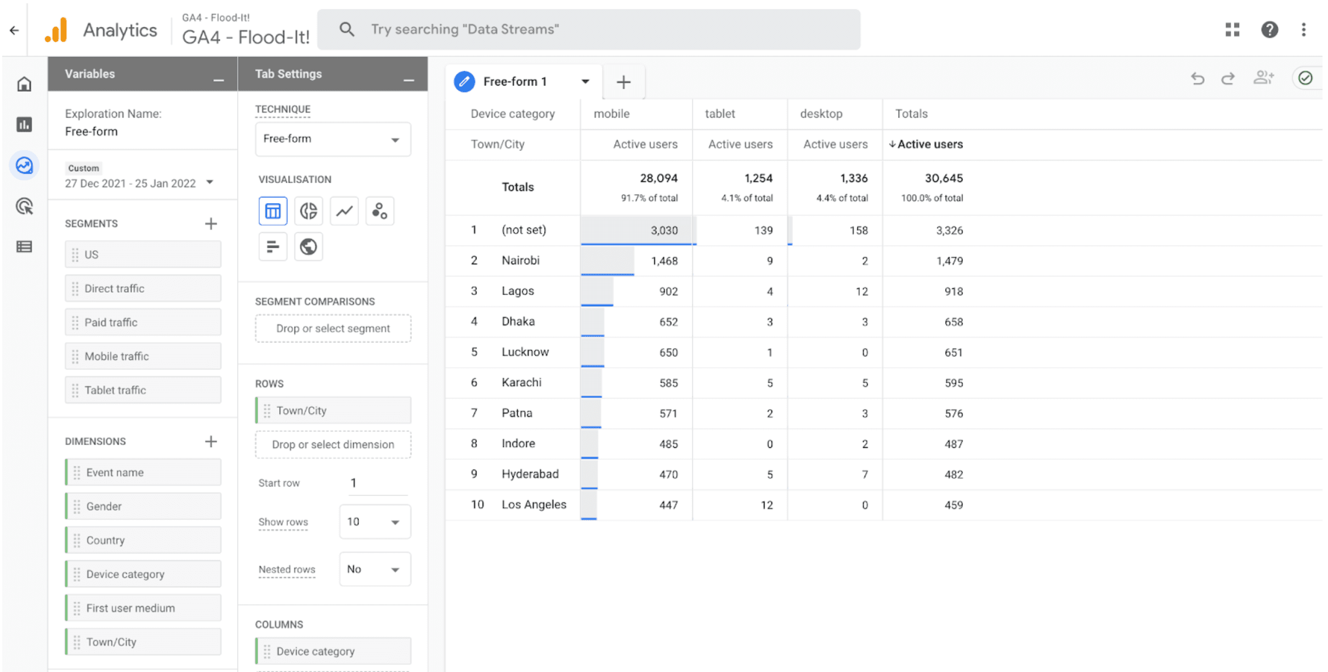Pick the geo map visualisation
Image resolution: width=1328 pixels, height=672 pixels.
click(308, 247)
